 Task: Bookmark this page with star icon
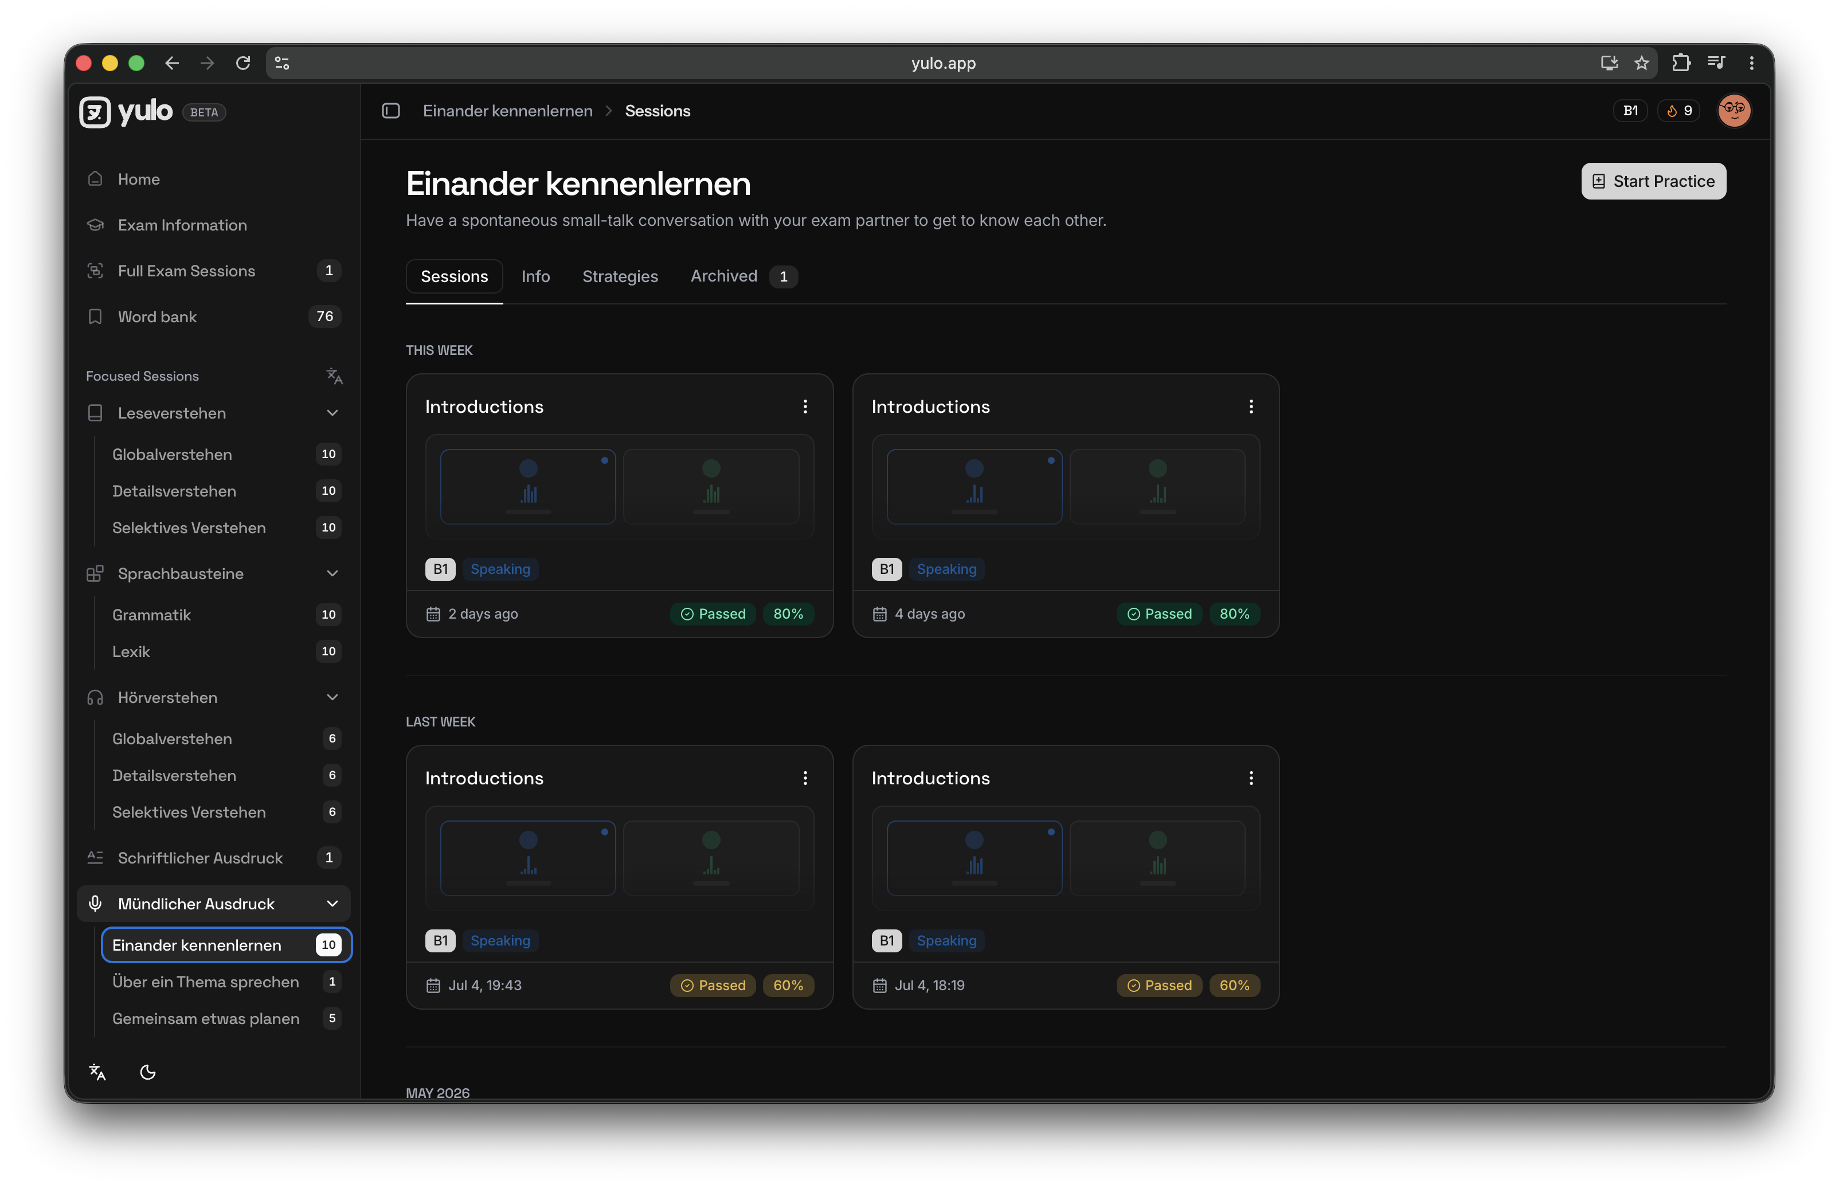(1641, 63)
